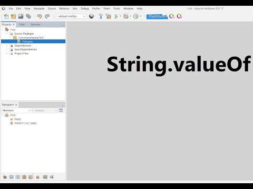The height and width of the screenshot is (189, 253).
Task: Open dropdown arrow next to Run button
Action: [120, 16]
